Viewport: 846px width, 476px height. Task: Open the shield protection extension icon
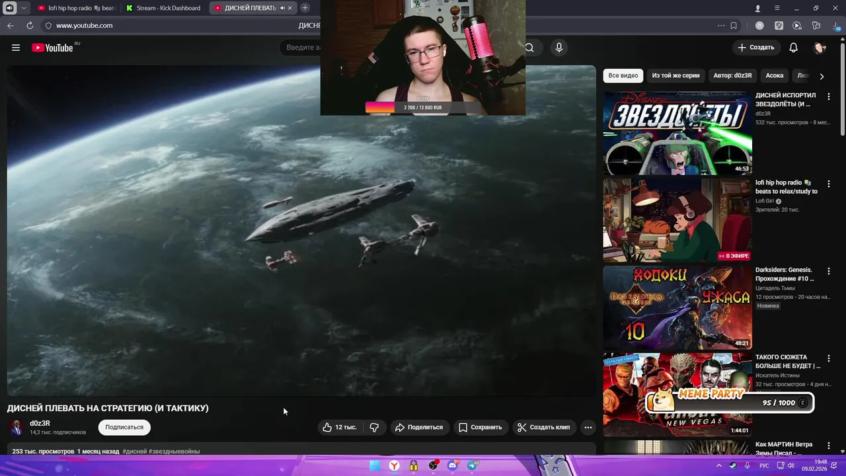779,26
